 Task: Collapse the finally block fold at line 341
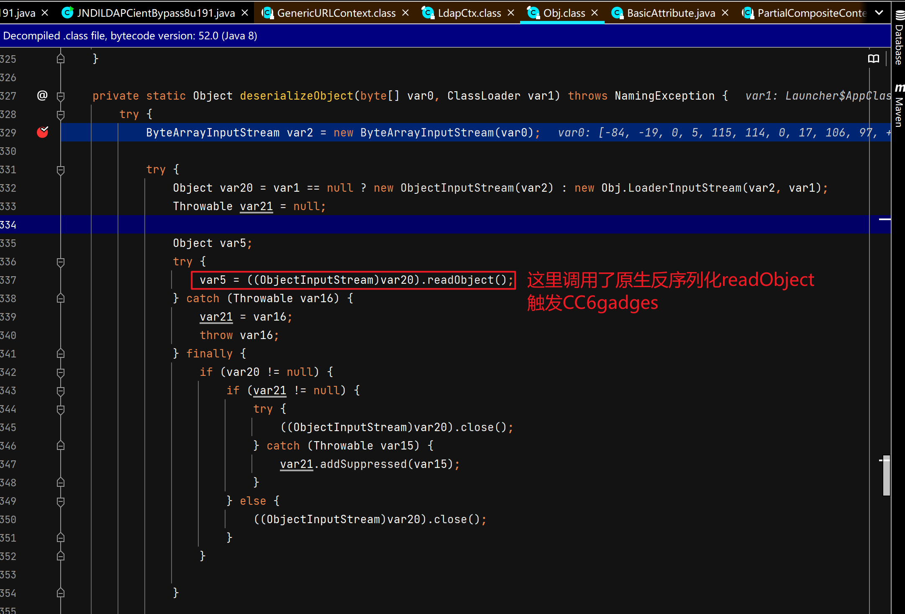(x=61, y=354)
